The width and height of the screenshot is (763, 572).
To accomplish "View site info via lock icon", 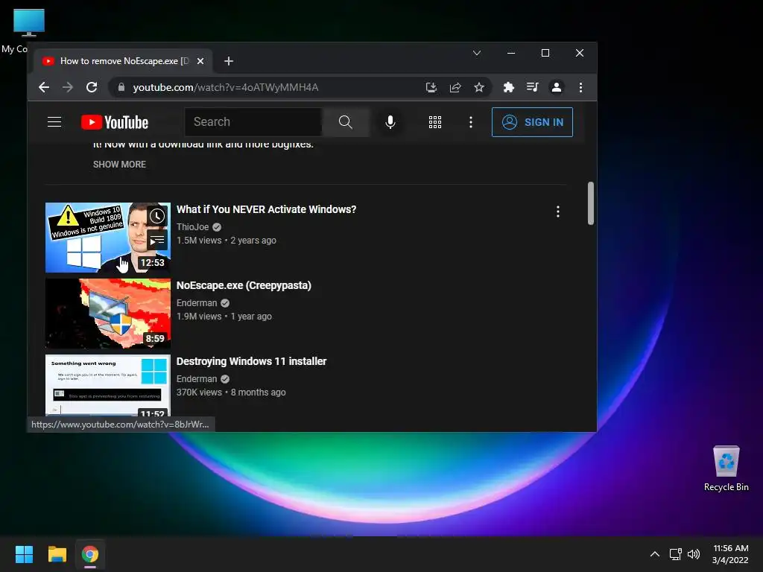I will pyautogui.click(x=121, y=87).
